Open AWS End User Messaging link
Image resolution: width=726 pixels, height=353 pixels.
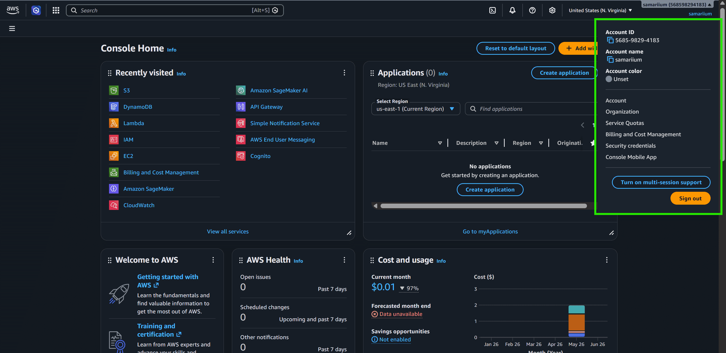282,140
